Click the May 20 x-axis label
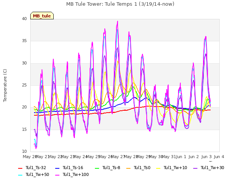 (x=30, y=157)
